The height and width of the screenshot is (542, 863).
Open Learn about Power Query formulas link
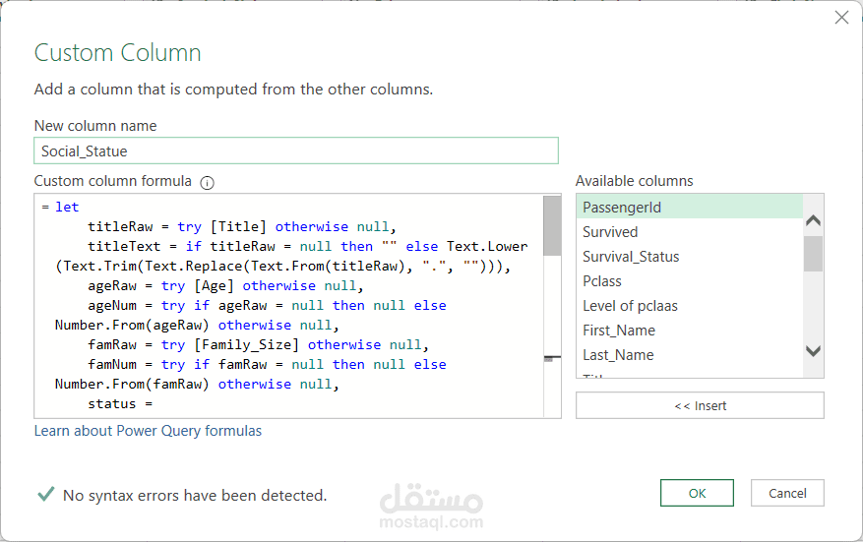[148, 431]
